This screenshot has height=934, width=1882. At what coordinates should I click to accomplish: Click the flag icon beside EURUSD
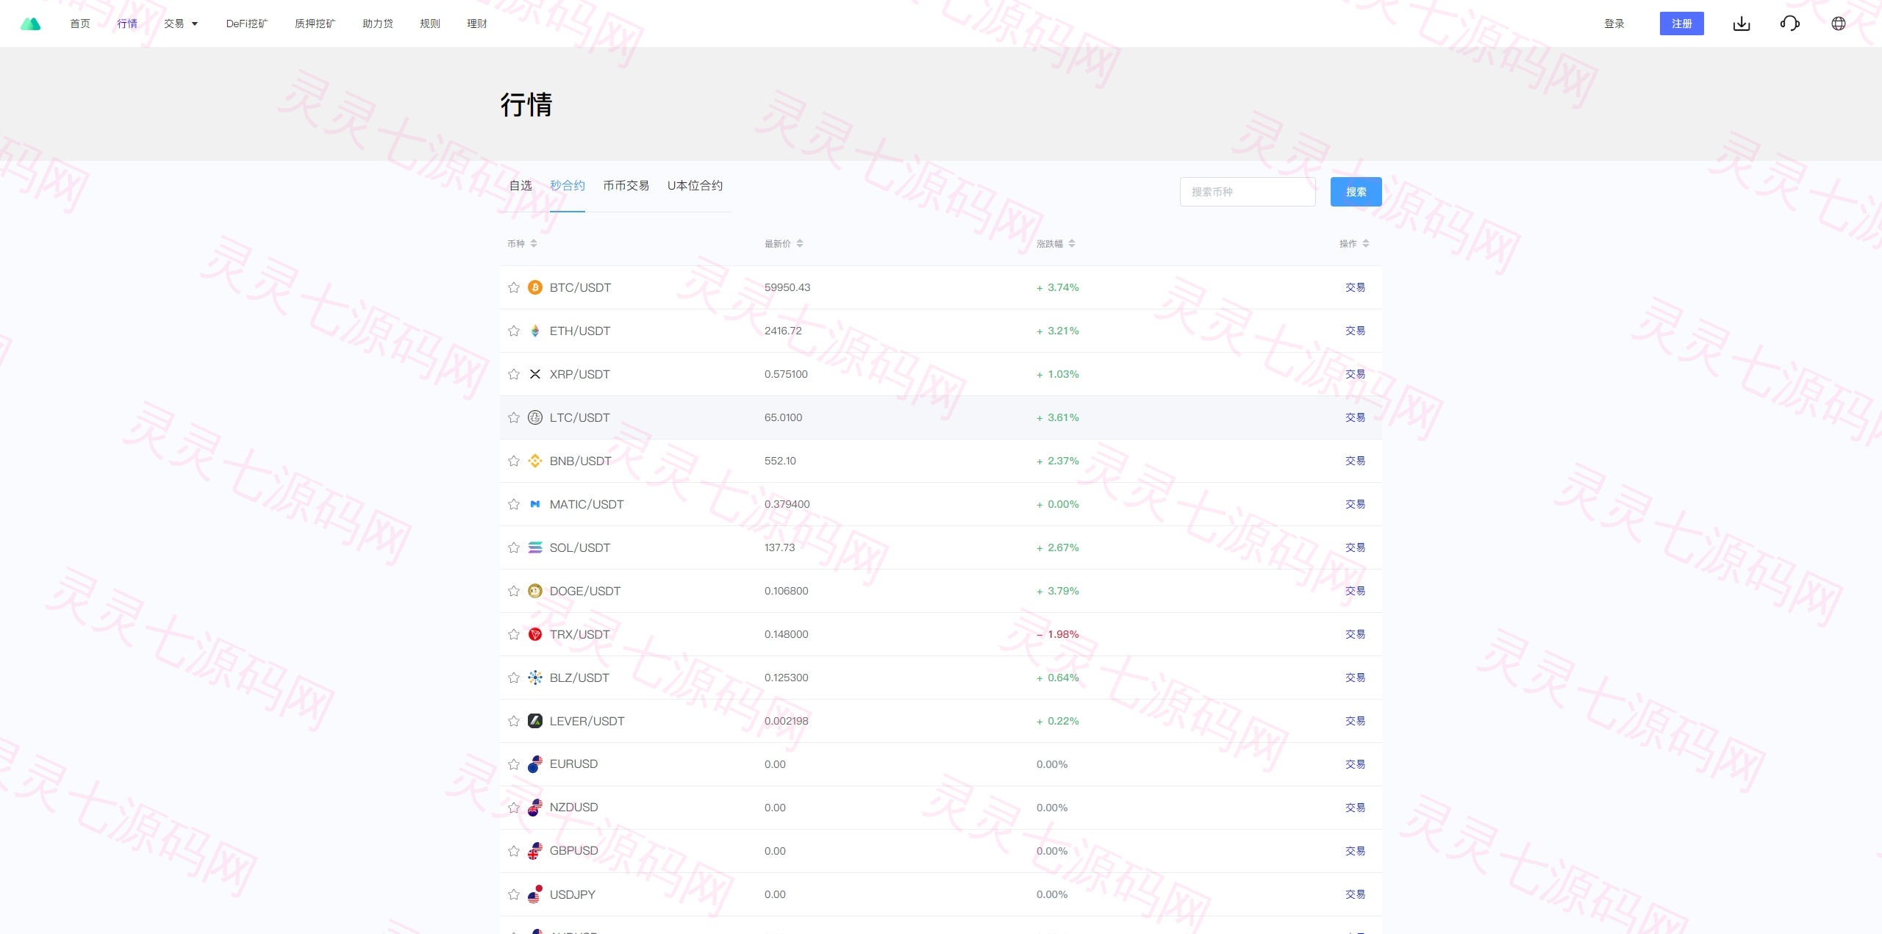click(535, 764)
